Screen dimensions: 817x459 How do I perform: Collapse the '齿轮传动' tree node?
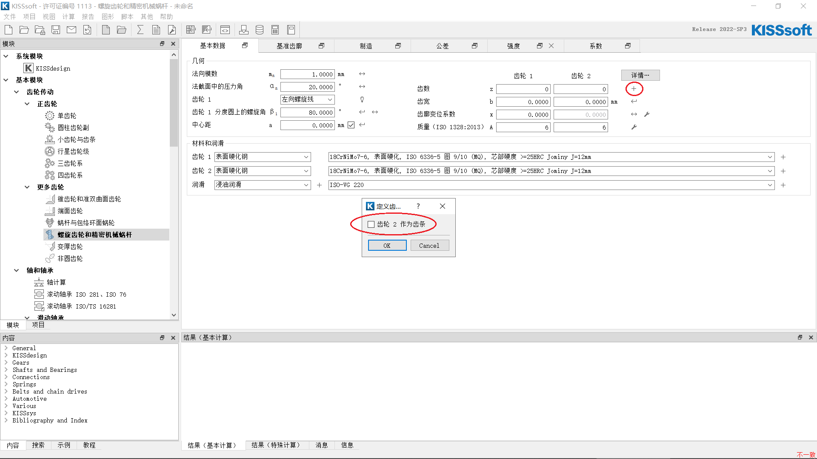(17, 92)
